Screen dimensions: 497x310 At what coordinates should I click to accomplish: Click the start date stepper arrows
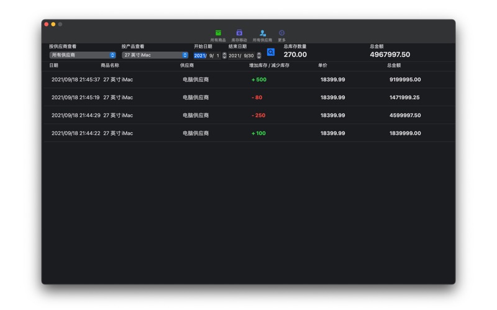[x=224, y=56]
